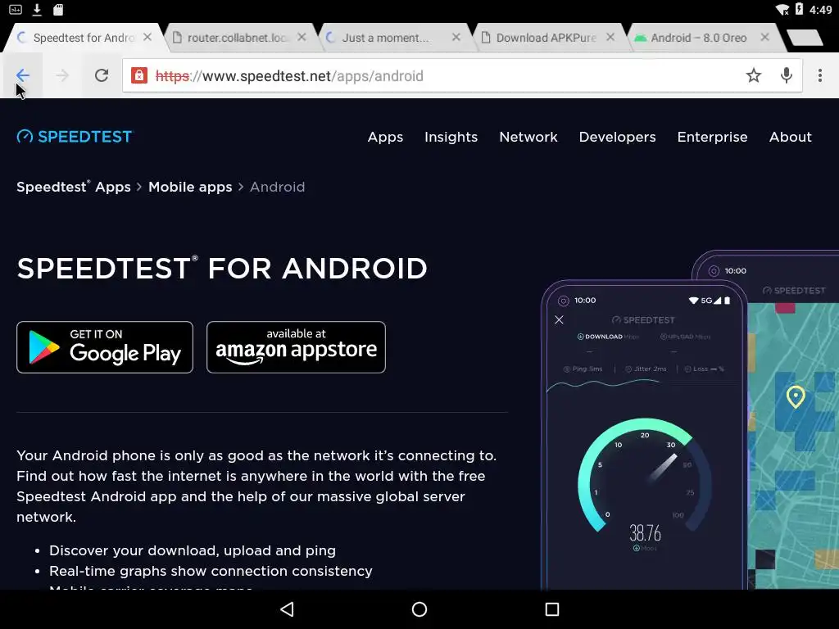Switch to the Android 8.0 Oreo tab

698,38
